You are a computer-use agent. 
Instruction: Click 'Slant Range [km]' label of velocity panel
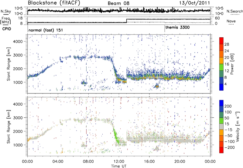tap(9, 126)
